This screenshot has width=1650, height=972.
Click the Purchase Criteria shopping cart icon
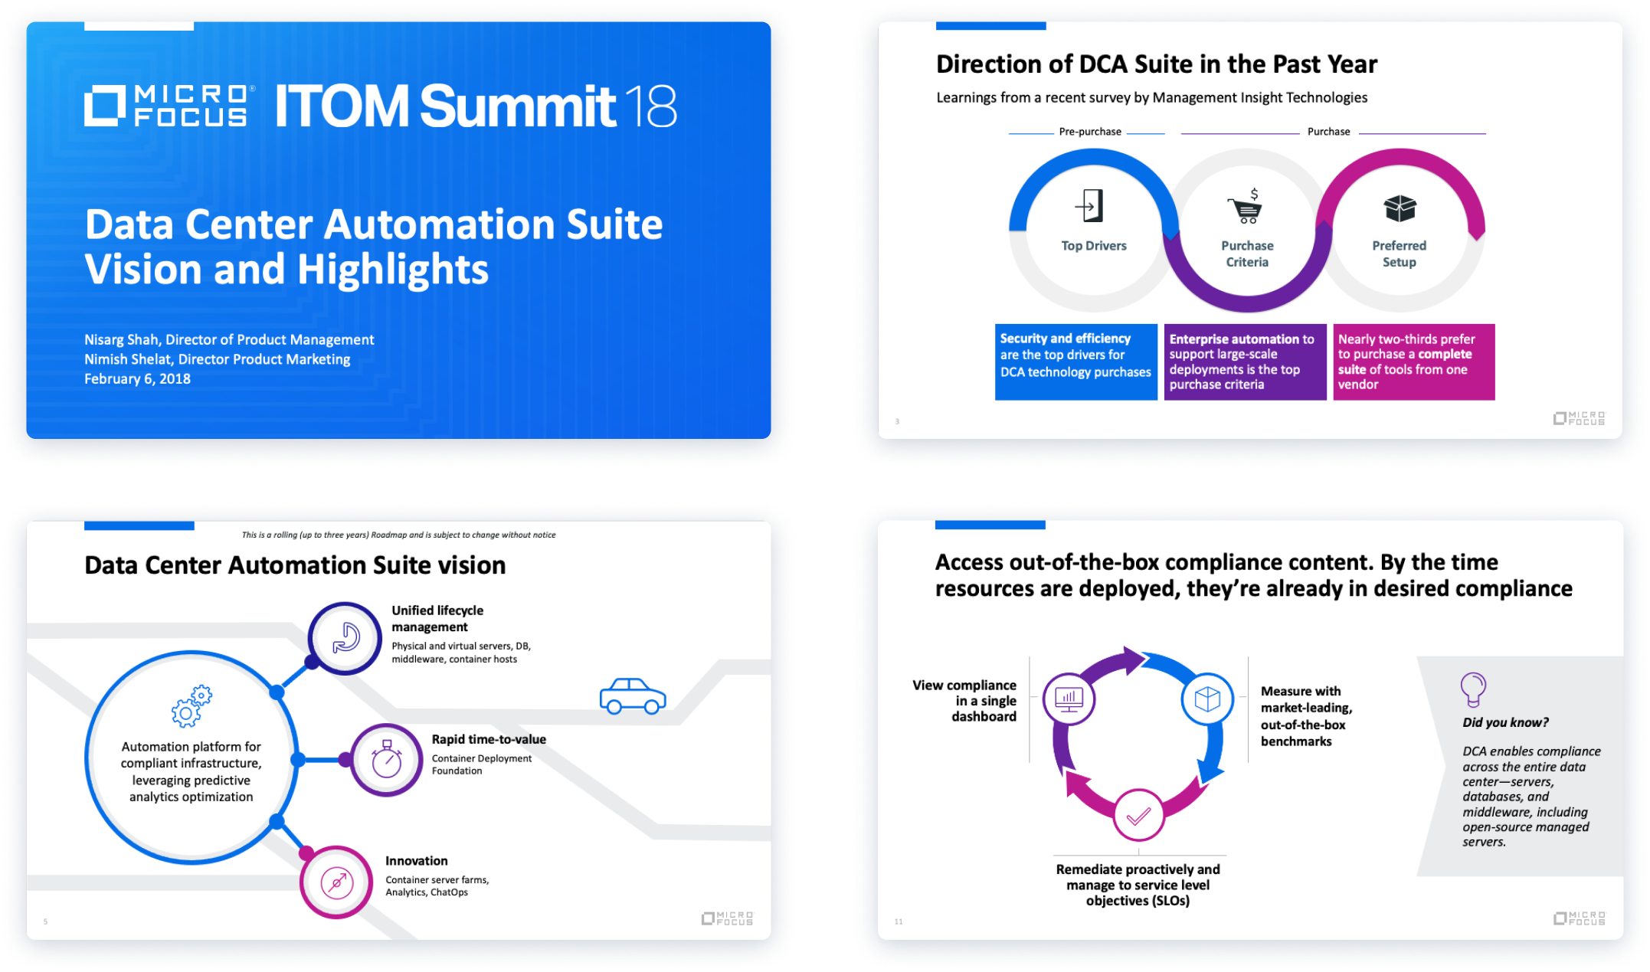1246,206
